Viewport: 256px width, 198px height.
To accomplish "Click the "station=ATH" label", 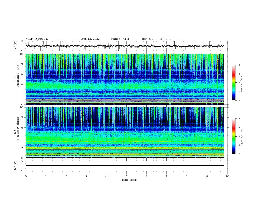I will click(120, 39).
